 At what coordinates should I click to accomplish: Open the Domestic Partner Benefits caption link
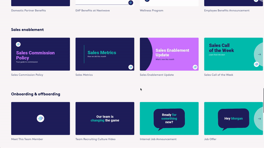(28, 11)
